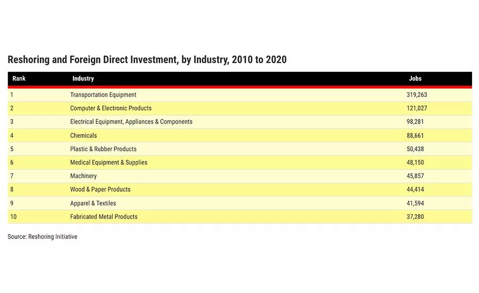This screenshot has width=479, height=293.
Task: Select the Wood & Paper Products row
Action: [x=240, y=190]
